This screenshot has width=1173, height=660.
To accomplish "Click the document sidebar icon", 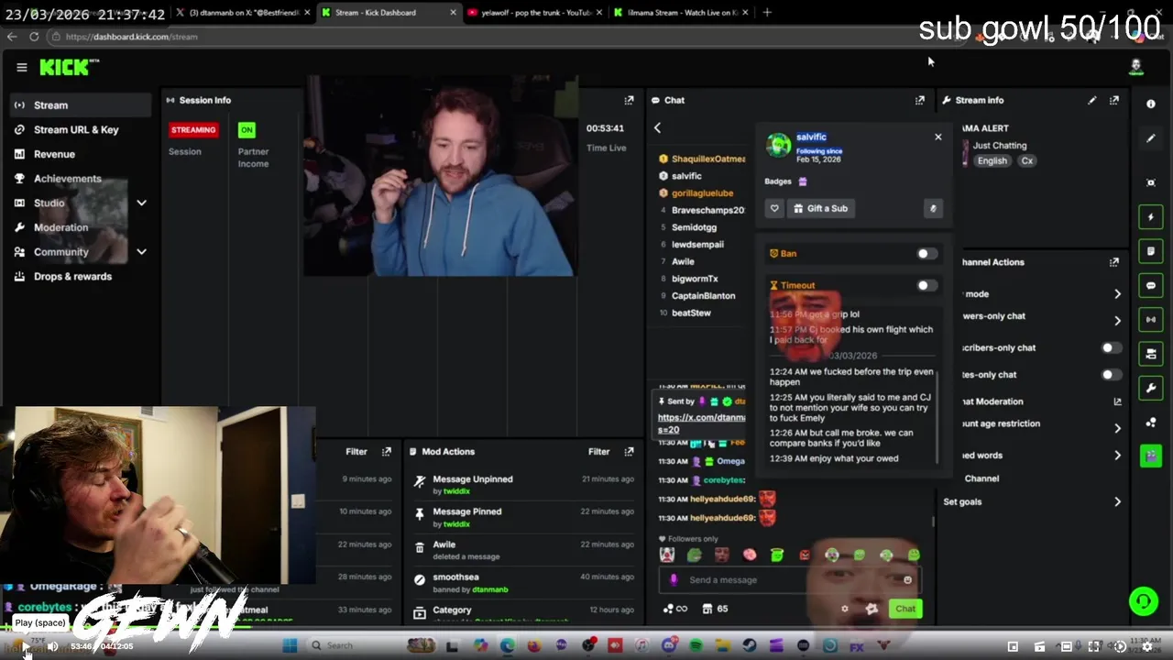I will [1151, 251].
